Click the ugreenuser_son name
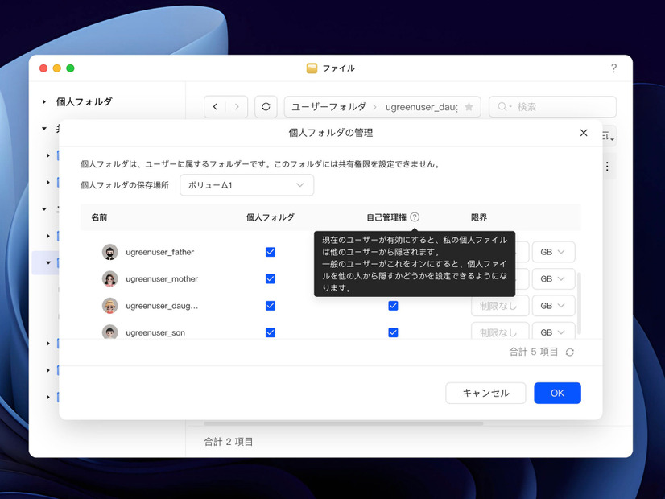665x499 pixels. click(x=155, y=332)
